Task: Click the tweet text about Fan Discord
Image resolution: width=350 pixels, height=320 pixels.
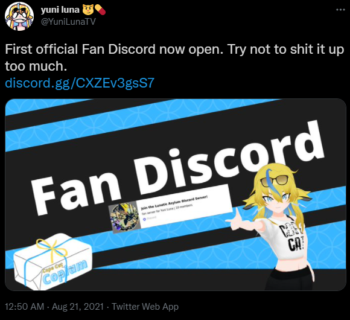Action: (174, 57)
